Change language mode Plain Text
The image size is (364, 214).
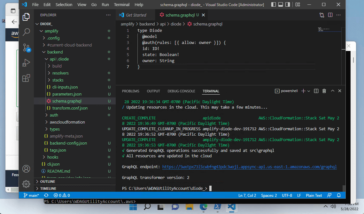[x=314, y=196]
